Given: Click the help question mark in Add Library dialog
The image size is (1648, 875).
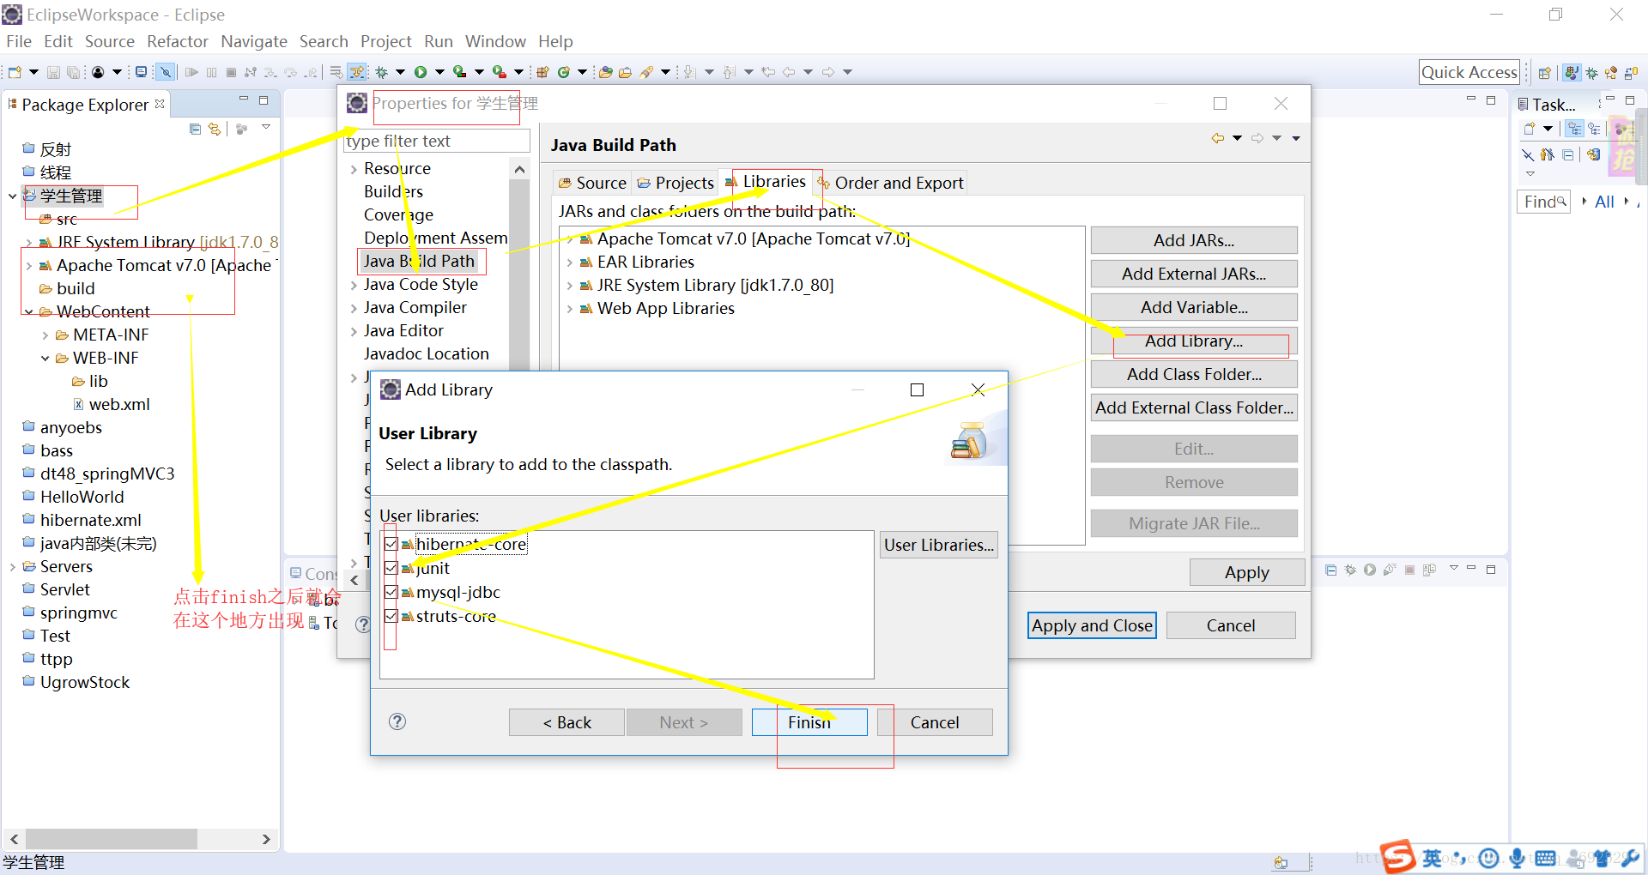Looking at the screenshot, I should point(397,721).
